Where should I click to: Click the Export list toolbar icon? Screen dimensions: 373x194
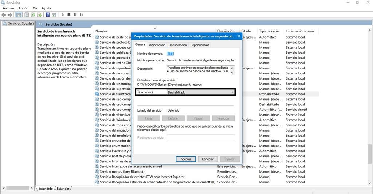39,15
